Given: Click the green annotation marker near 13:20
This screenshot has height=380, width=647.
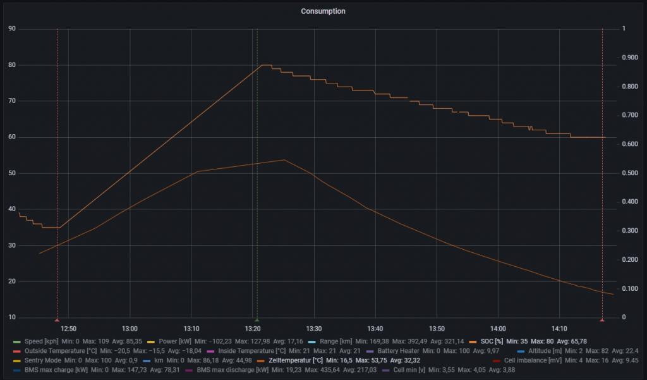Looking at the screenshot, I should 257,320.
